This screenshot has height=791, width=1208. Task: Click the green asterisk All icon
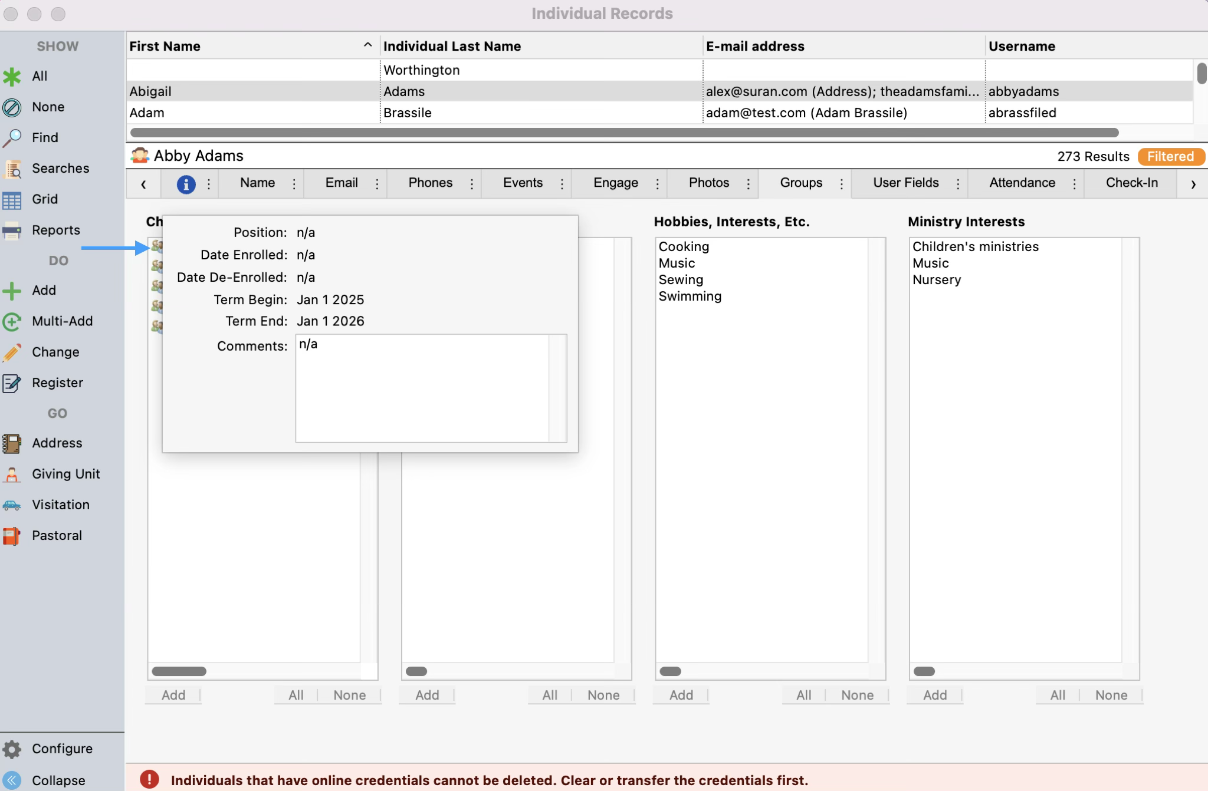12,77
